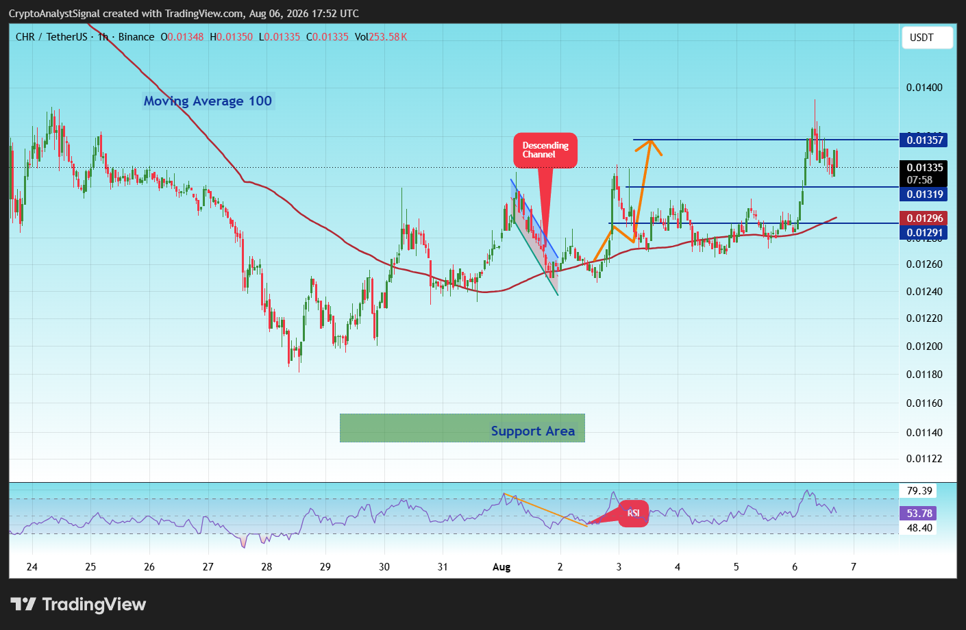Click the red 0.01296 moving average label
Viewport: 966px width, 630px height.
[925, 218]
